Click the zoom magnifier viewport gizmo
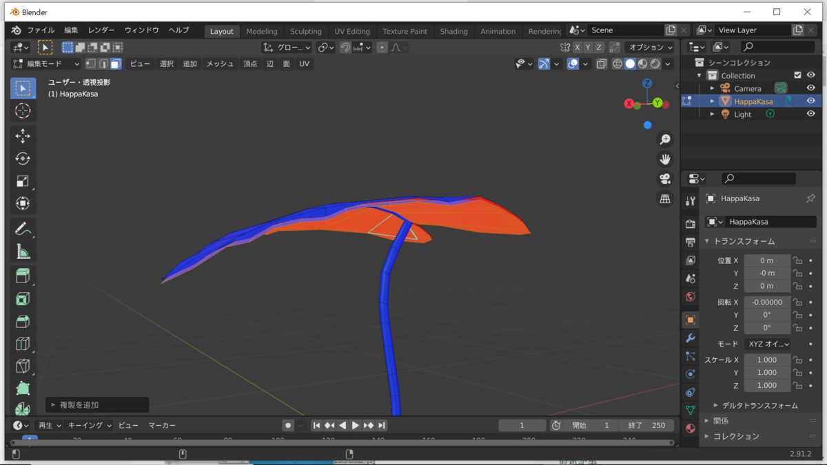This screenshot has width=827, height=465. click(x=665, y=140)
